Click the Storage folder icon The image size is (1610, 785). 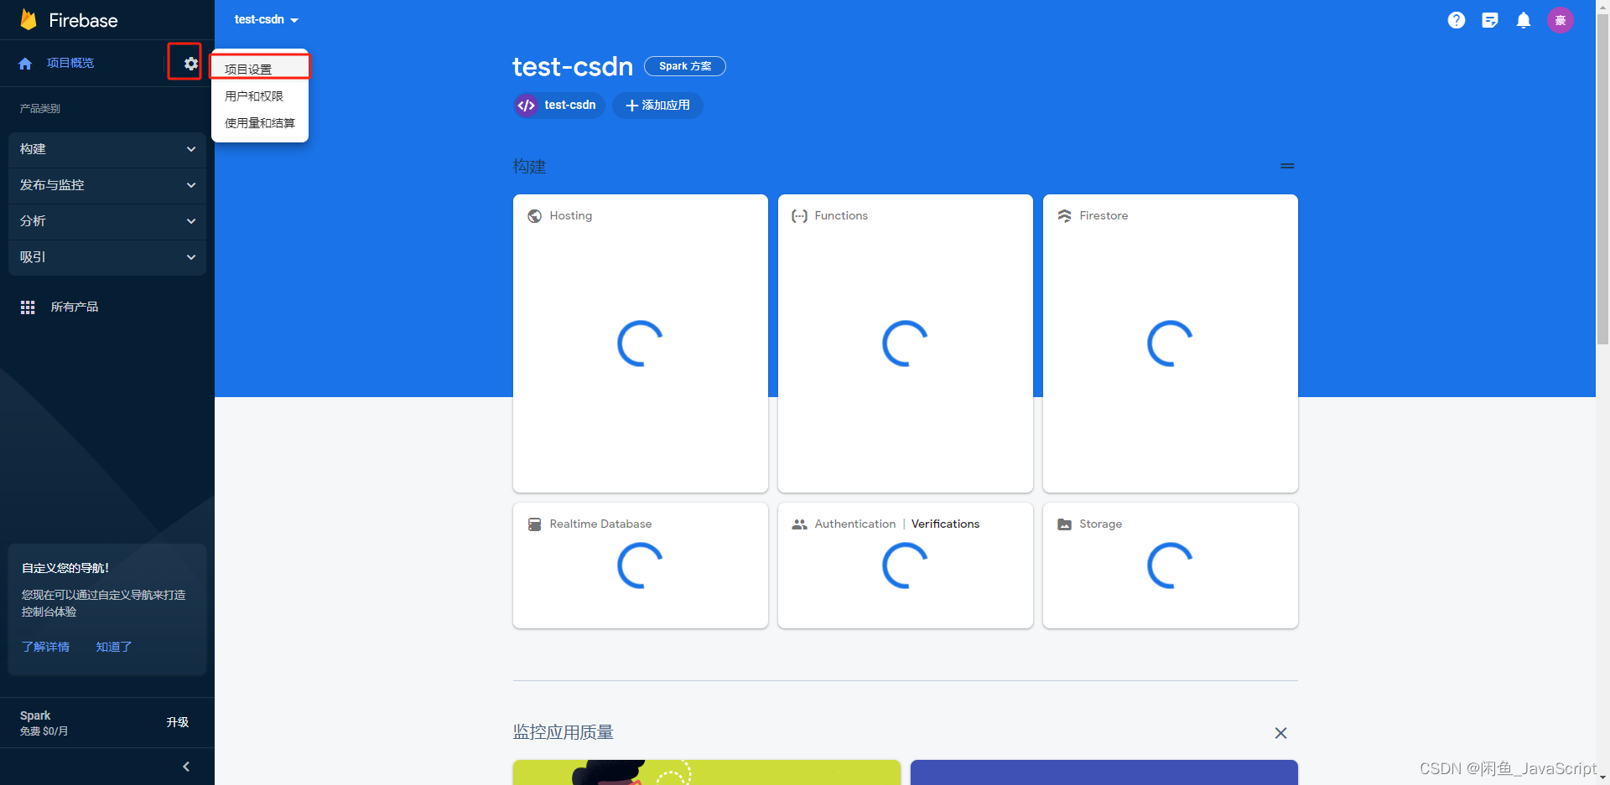tap(1064, 524)
